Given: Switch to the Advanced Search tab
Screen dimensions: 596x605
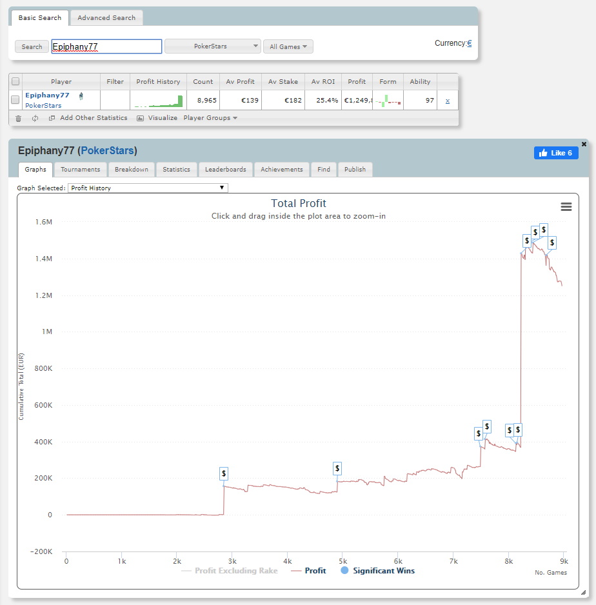Looking at the screenshot, I should click(106, 18).
